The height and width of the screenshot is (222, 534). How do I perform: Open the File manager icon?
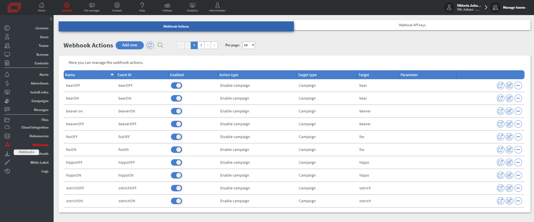92,5
